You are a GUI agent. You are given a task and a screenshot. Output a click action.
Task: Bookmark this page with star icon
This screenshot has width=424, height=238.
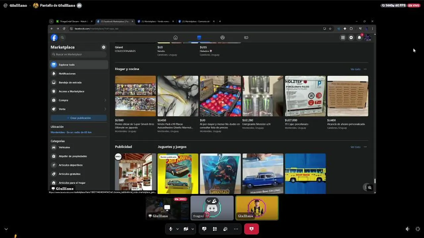tap(330, 29)
